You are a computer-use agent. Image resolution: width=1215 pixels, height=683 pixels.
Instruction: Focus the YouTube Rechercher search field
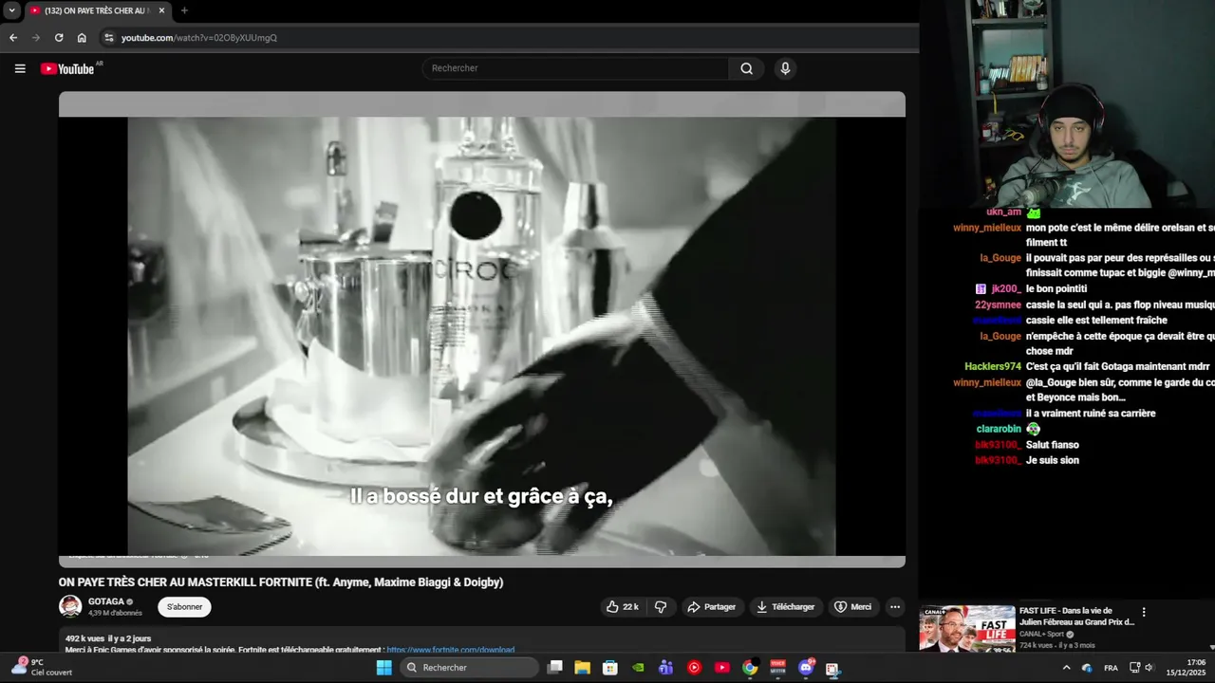(575, 68)
